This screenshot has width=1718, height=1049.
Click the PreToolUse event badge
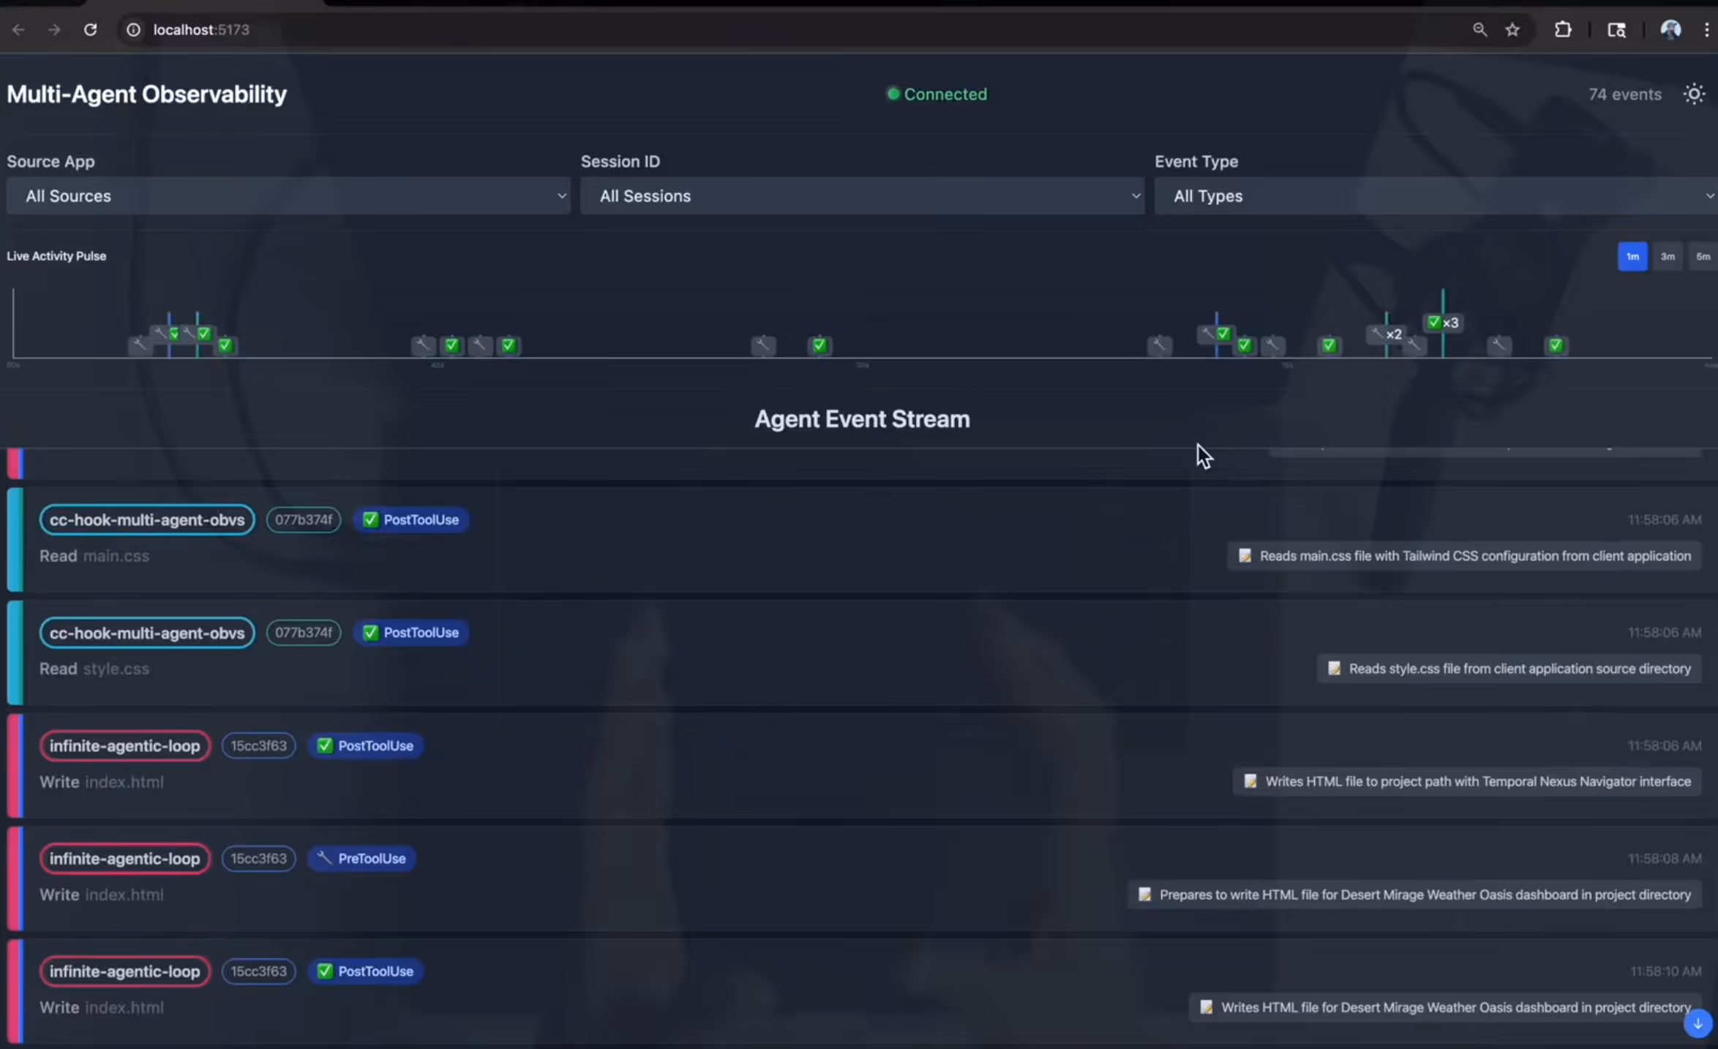pos(362,859)
